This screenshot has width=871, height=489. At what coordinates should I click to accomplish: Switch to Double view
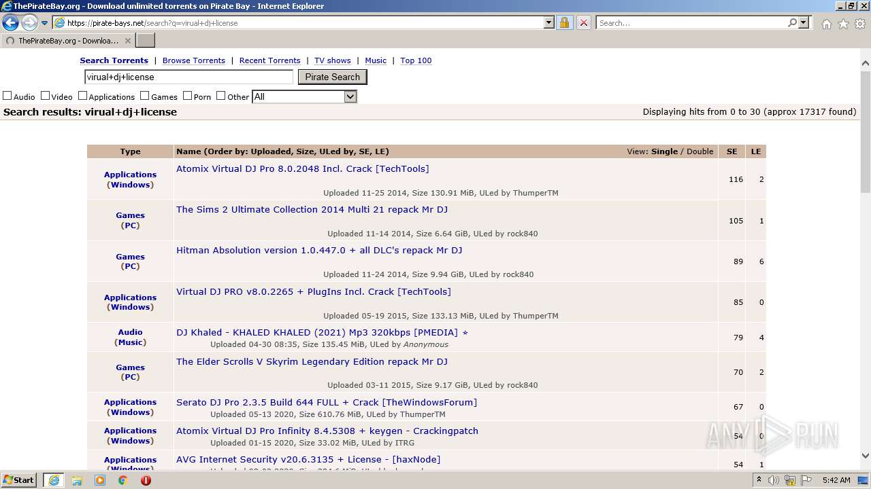click(x=700, y=151)
